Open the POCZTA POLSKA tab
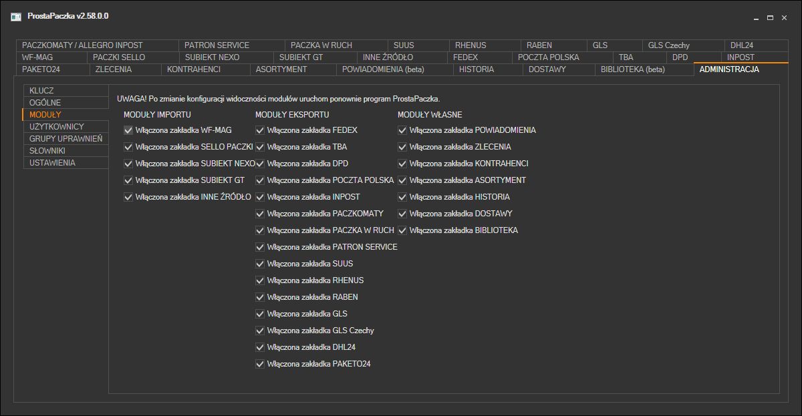This screenshot has width=802, height=416. pyautogui.click(x=562, y=57)
